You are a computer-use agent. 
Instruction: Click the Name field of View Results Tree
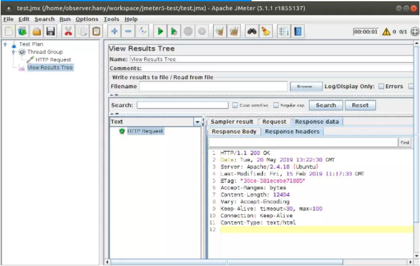[x=272, y=59]
